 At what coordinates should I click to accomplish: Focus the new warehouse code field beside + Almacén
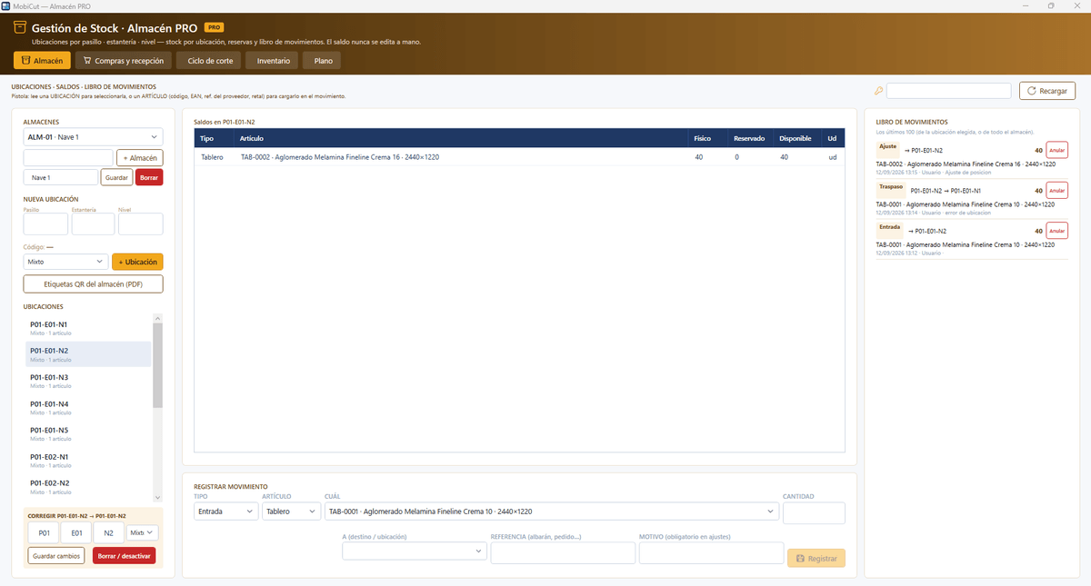[x=68, y=157]
